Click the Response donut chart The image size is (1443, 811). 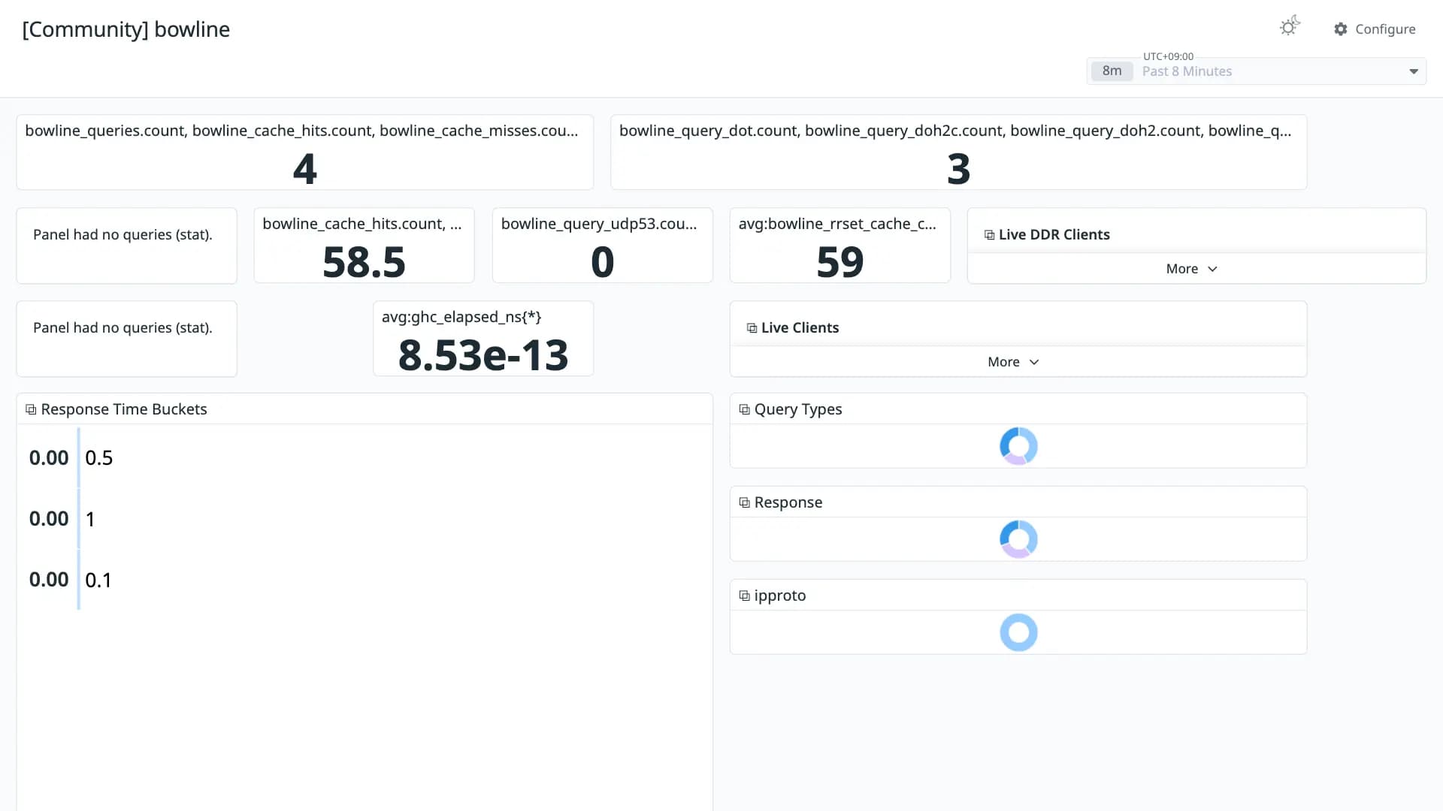coord(1018,539)
